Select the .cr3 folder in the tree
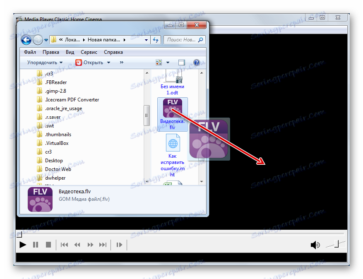This screenshot has width=363, height=279. (49, 74)
